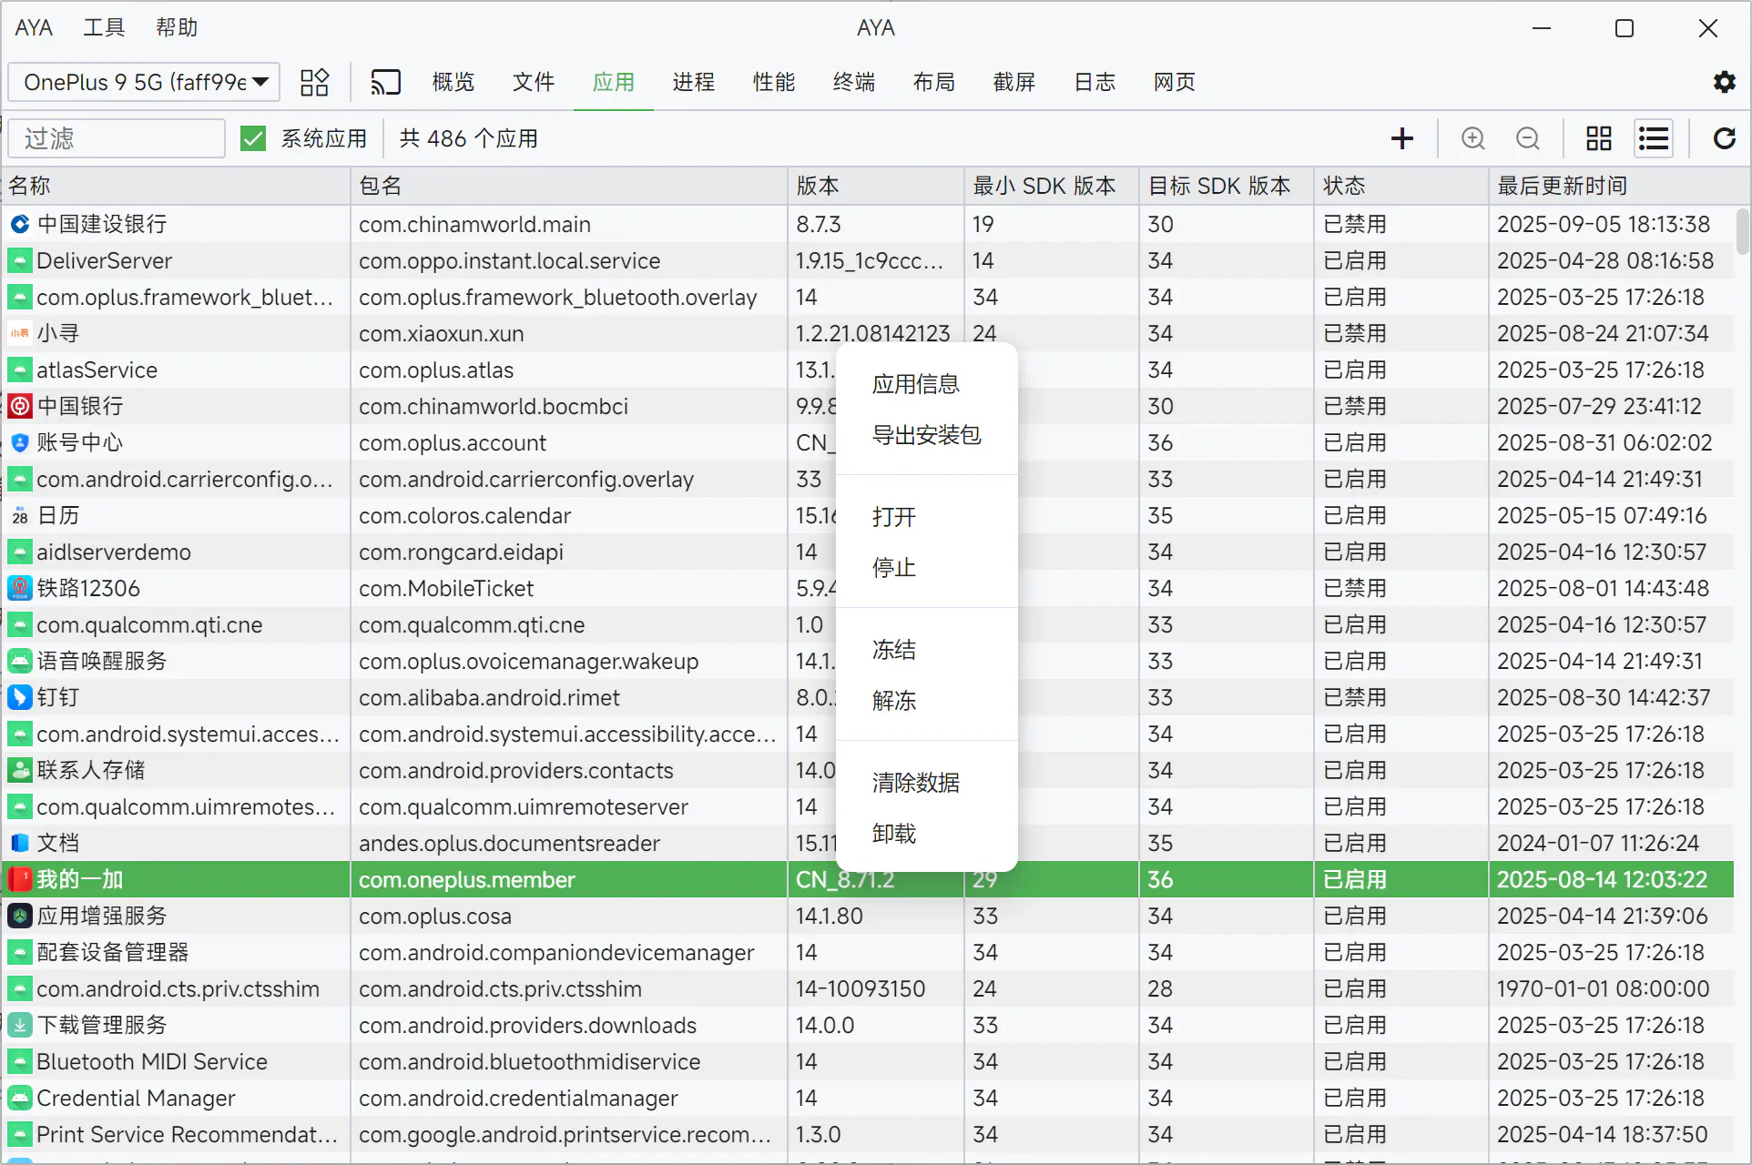Sort by 包名 column header

point(569,186)
